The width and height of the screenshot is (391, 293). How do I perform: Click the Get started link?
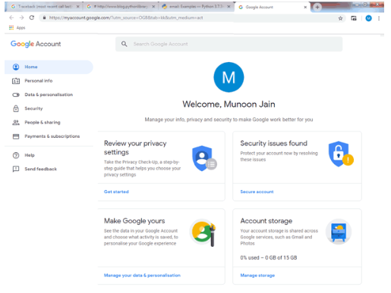click(x=116, y=192)
